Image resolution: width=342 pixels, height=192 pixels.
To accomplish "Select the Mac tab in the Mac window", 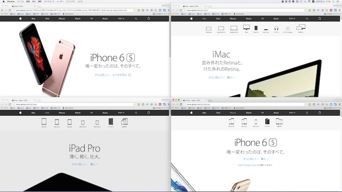I will 194,6.
